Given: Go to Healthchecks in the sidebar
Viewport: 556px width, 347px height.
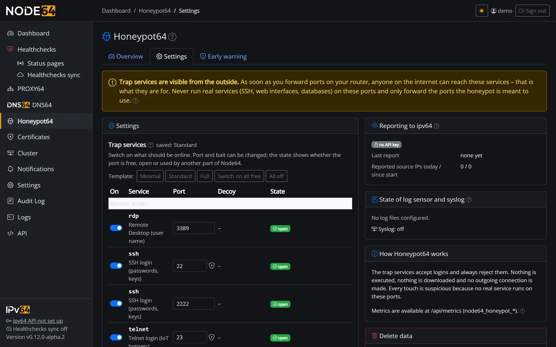Looking at the screenshot, I should click(46, 50).
